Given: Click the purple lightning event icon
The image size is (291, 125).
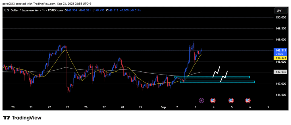Looking at the screenshot, I should pos(201,100).
